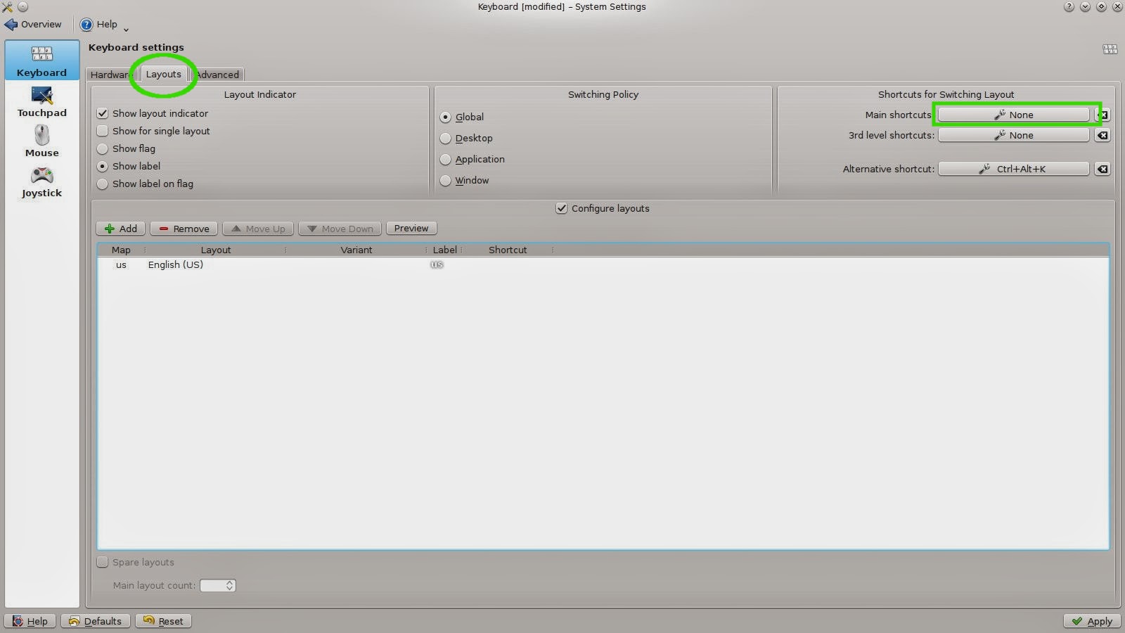This screenshot has height=633, width=1125.
Task: Enable the Show for single layout checkbox
Action: coord(103,131)
